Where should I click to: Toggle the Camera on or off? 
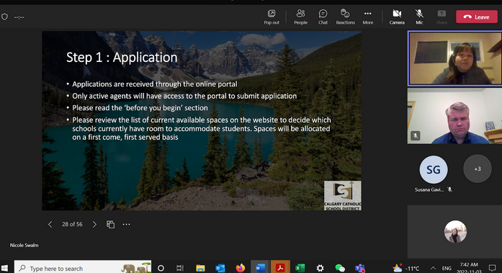tap(397, 17)
